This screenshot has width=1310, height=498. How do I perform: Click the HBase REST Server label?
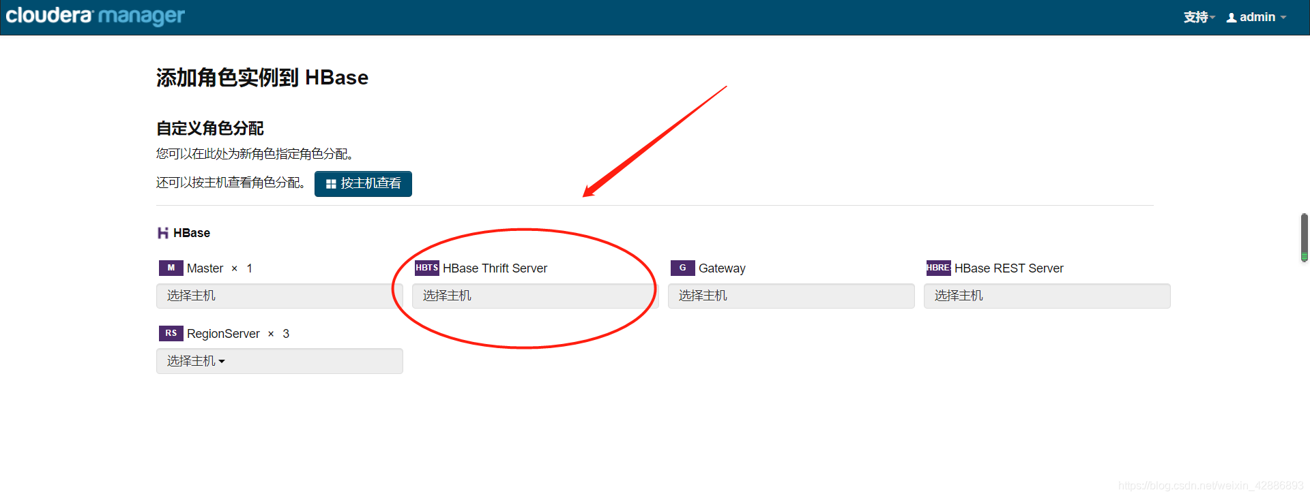(x=1009, y=268)
